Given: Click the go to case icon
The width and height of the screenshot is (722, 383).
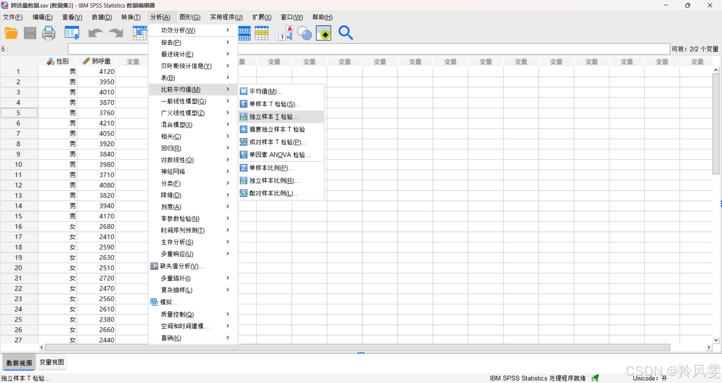Looking at the screenshot, I should [x=140, y=33].
